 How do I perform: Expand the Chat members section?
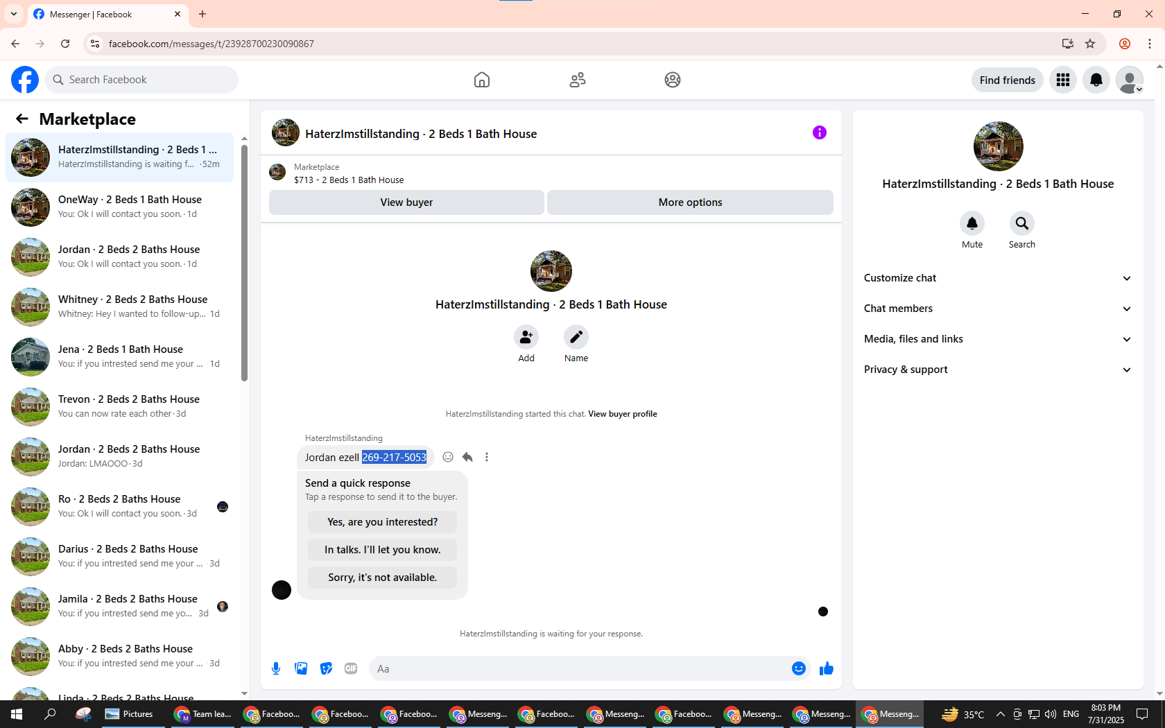pyautogui.click(x=998, y=309)
